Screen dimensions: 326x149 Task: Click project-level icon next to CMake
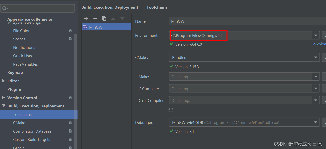[x=70, y=123]
